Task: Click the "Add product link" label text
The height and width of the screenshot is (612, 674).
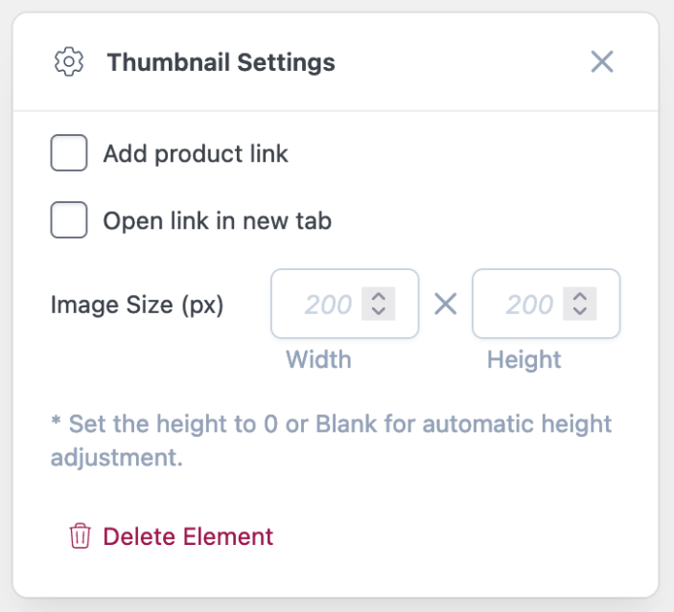Action: tap(196, 153)
